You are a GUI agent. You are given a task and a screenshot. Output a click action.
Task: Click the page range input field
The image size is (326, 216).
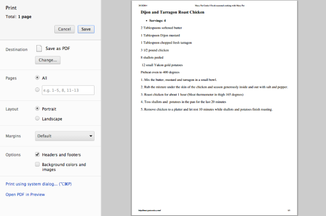pos(68,90)
